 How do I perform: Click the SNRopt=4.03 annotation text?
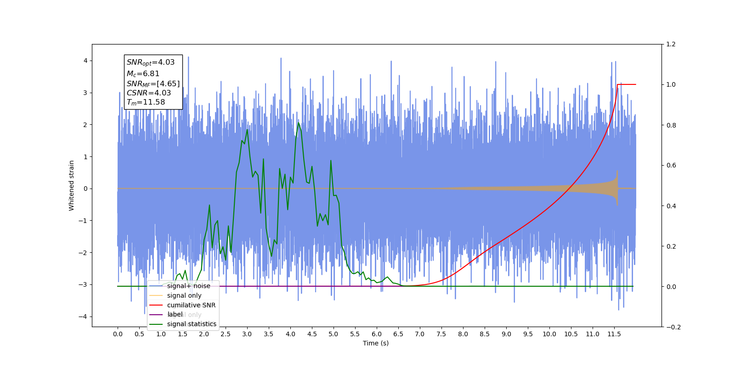point(151,62)
